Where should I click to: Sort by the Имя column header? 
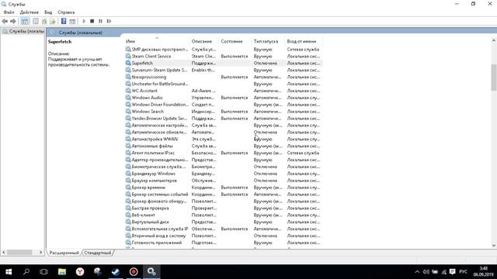130,41
